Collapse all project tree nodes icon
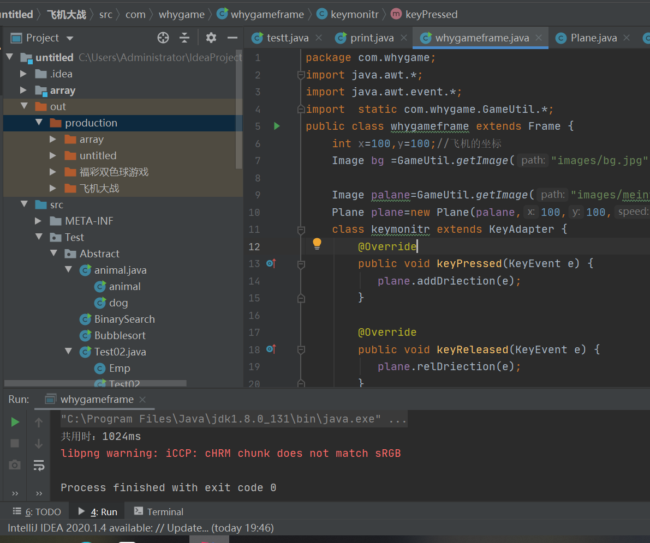Viewport: 650px width, 543px height. tap(184, 38)
